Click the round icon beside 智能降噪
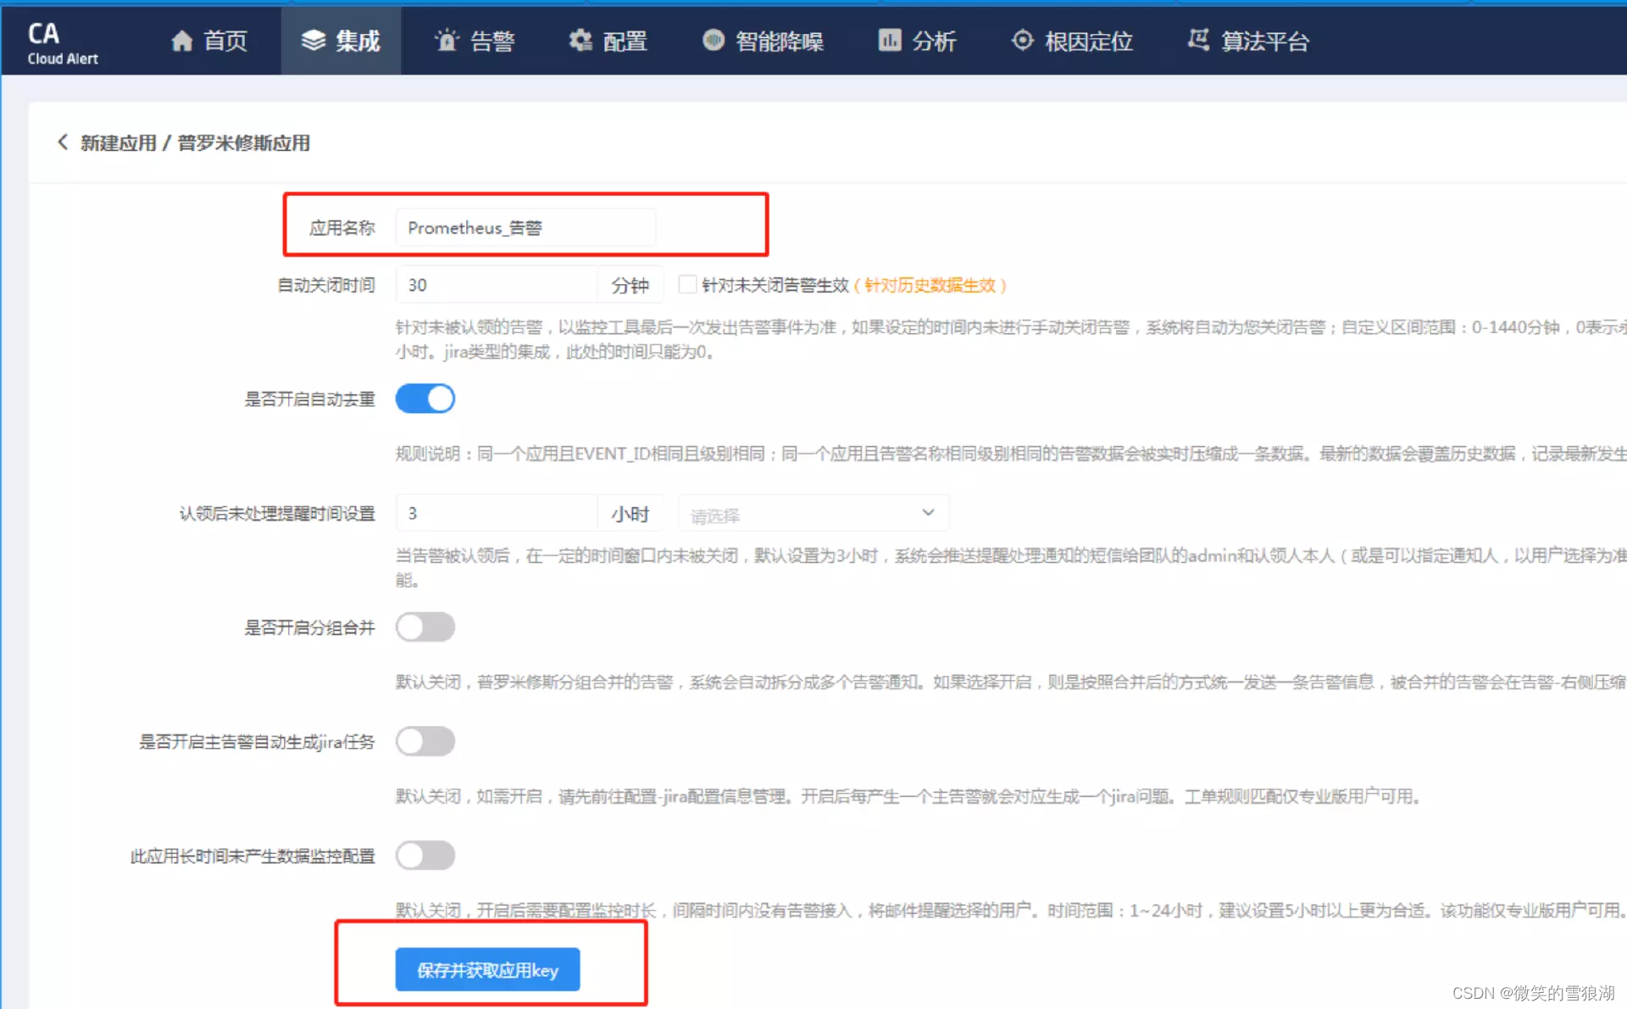The height and width of the screenshot is (1009, 1627). (x=714, y=41)
